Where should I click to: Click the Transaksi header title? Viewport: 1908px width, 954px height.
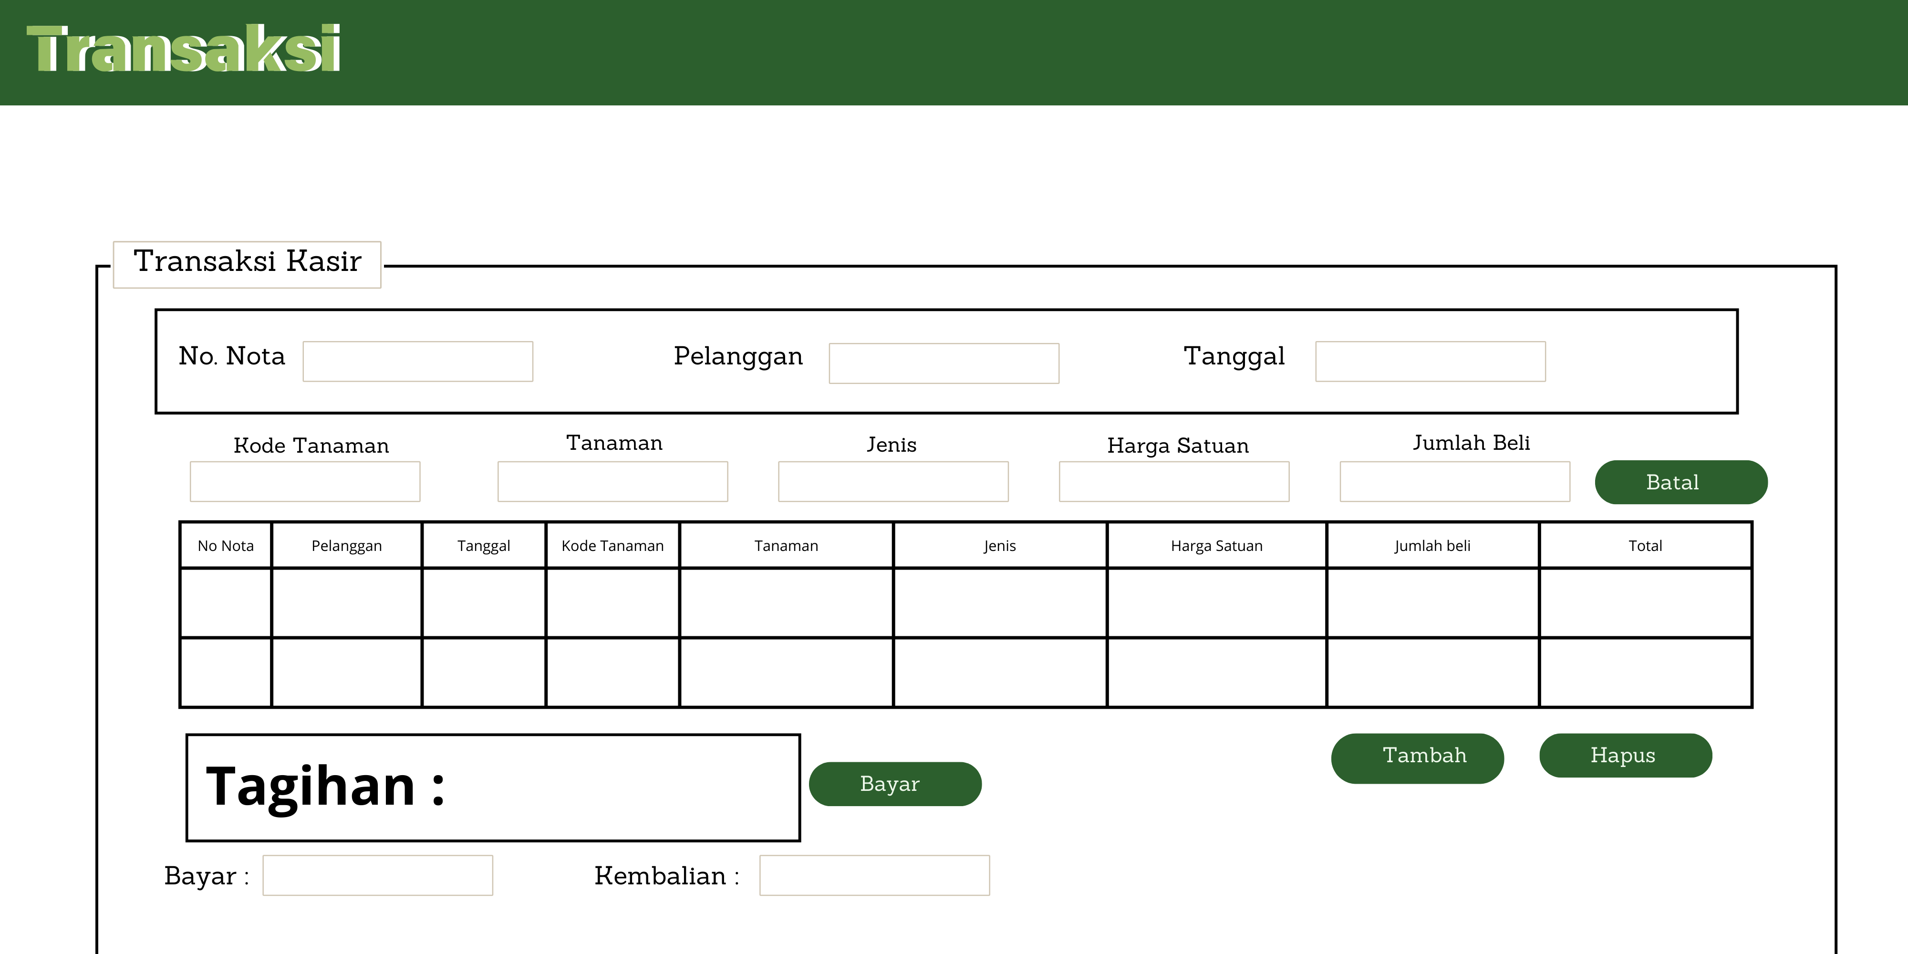coord(183,49)
